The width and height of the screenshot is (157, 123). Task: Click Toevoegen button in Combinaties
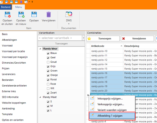point(103,39)
